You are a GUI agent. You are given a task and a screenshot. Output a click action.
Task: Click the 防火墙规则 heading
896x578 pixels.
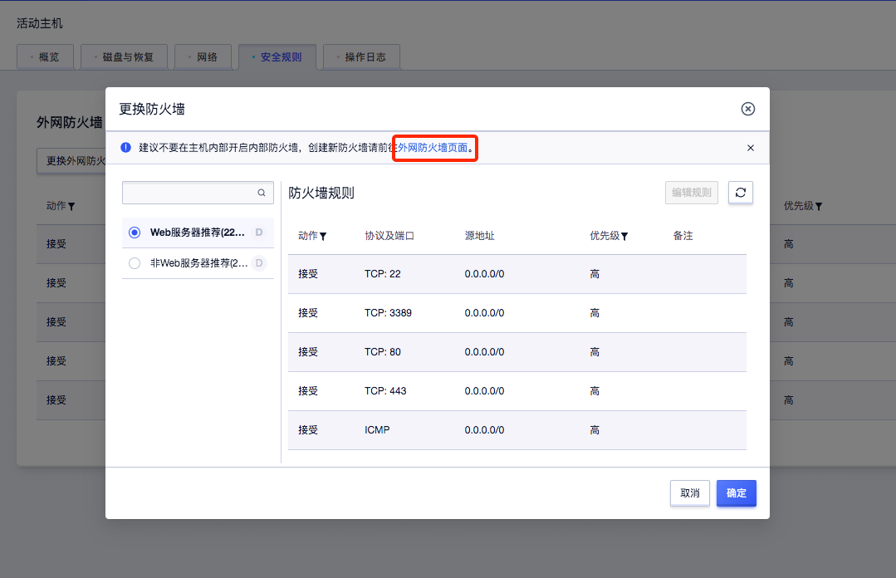321,193
